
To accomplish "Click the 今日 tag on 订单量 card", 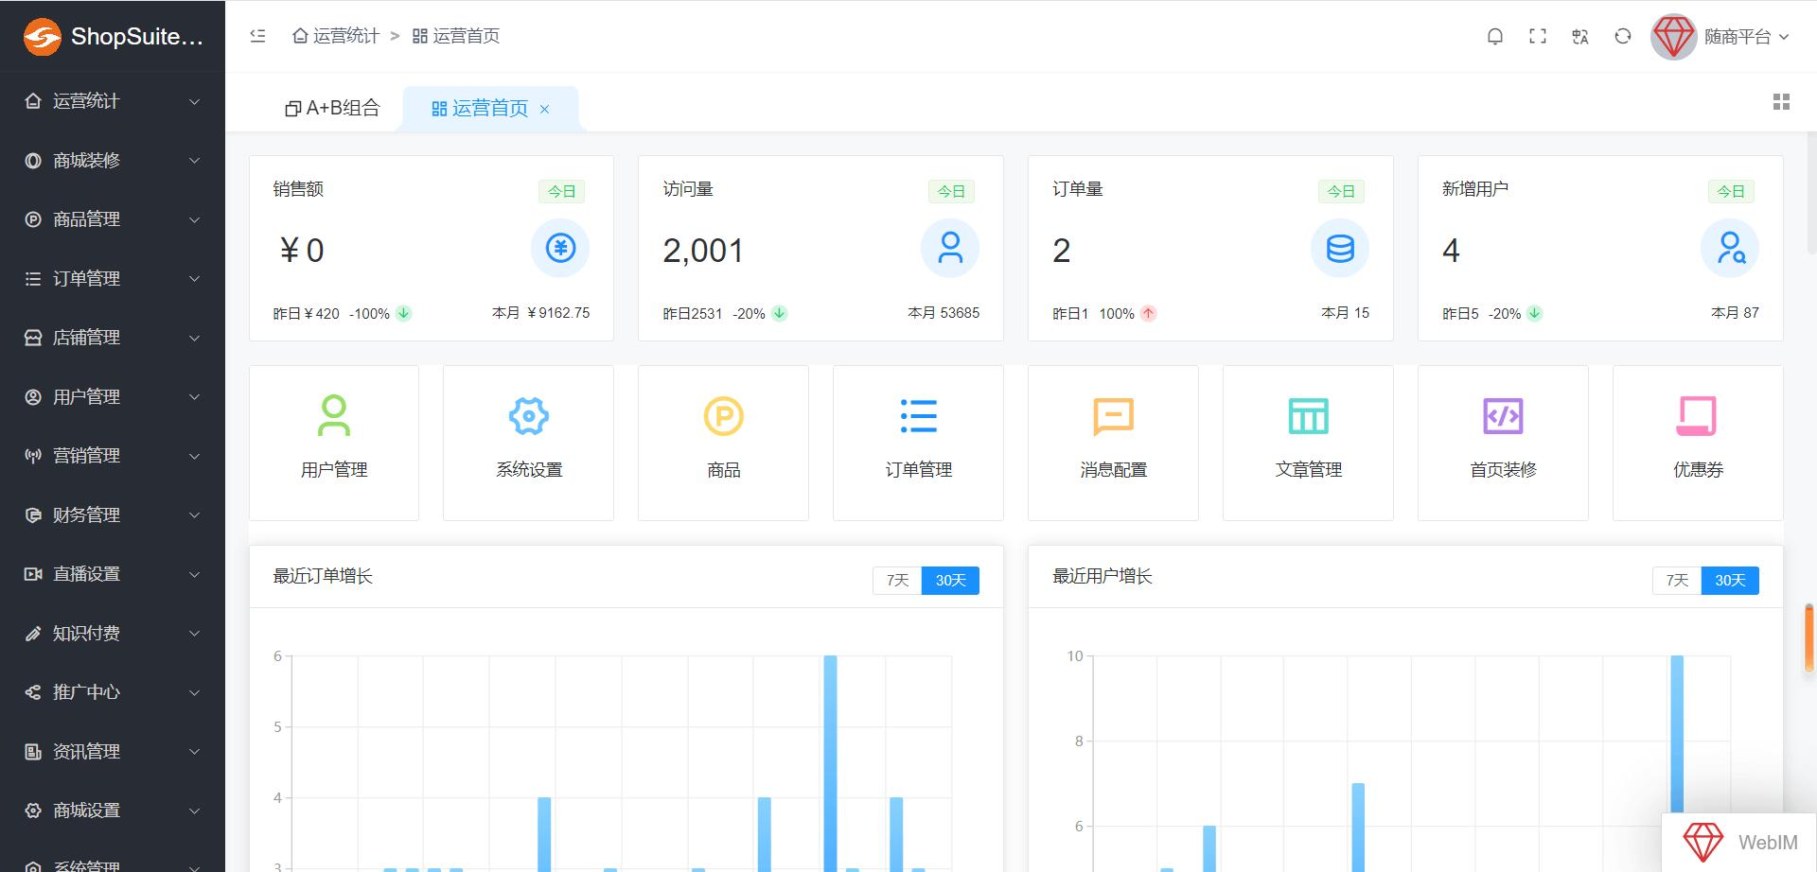I will pyautogui.click(x=1341, y=191).
